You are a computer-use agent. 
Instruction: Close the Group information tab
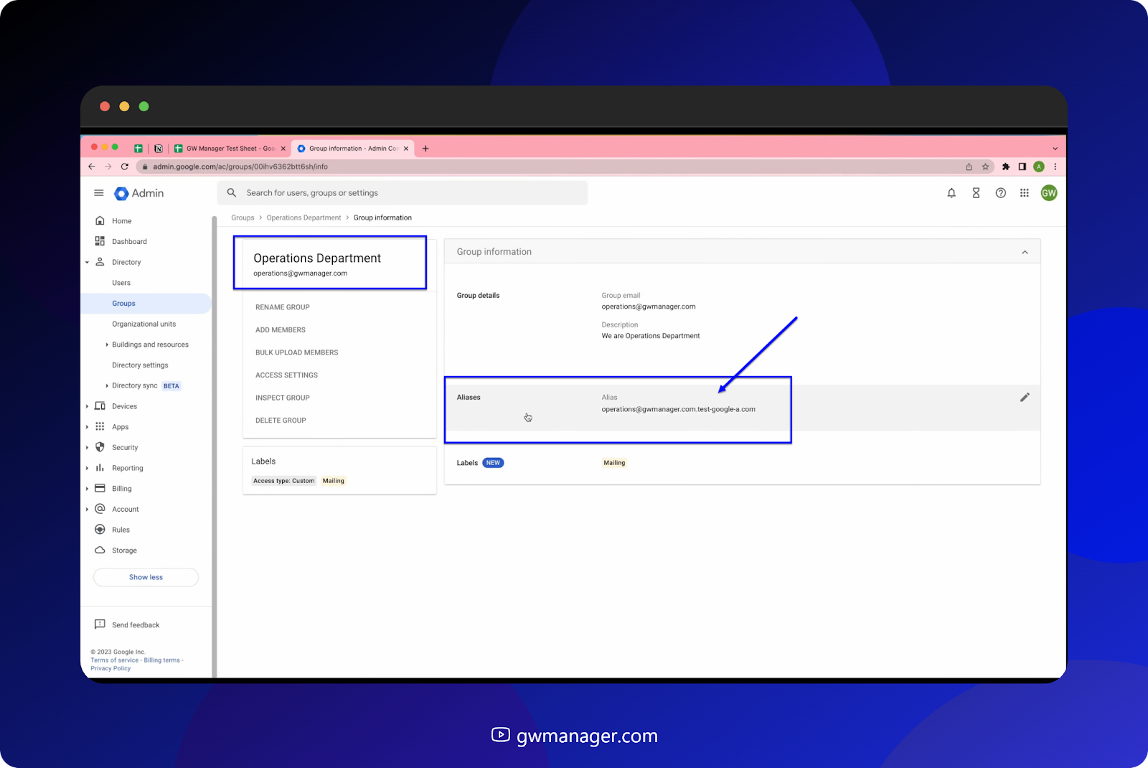(x=406, y=149)
